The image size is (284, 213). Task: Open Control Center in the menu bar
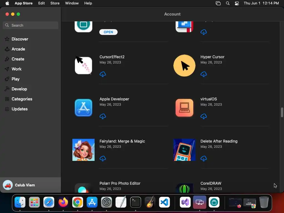pos(237,3)
